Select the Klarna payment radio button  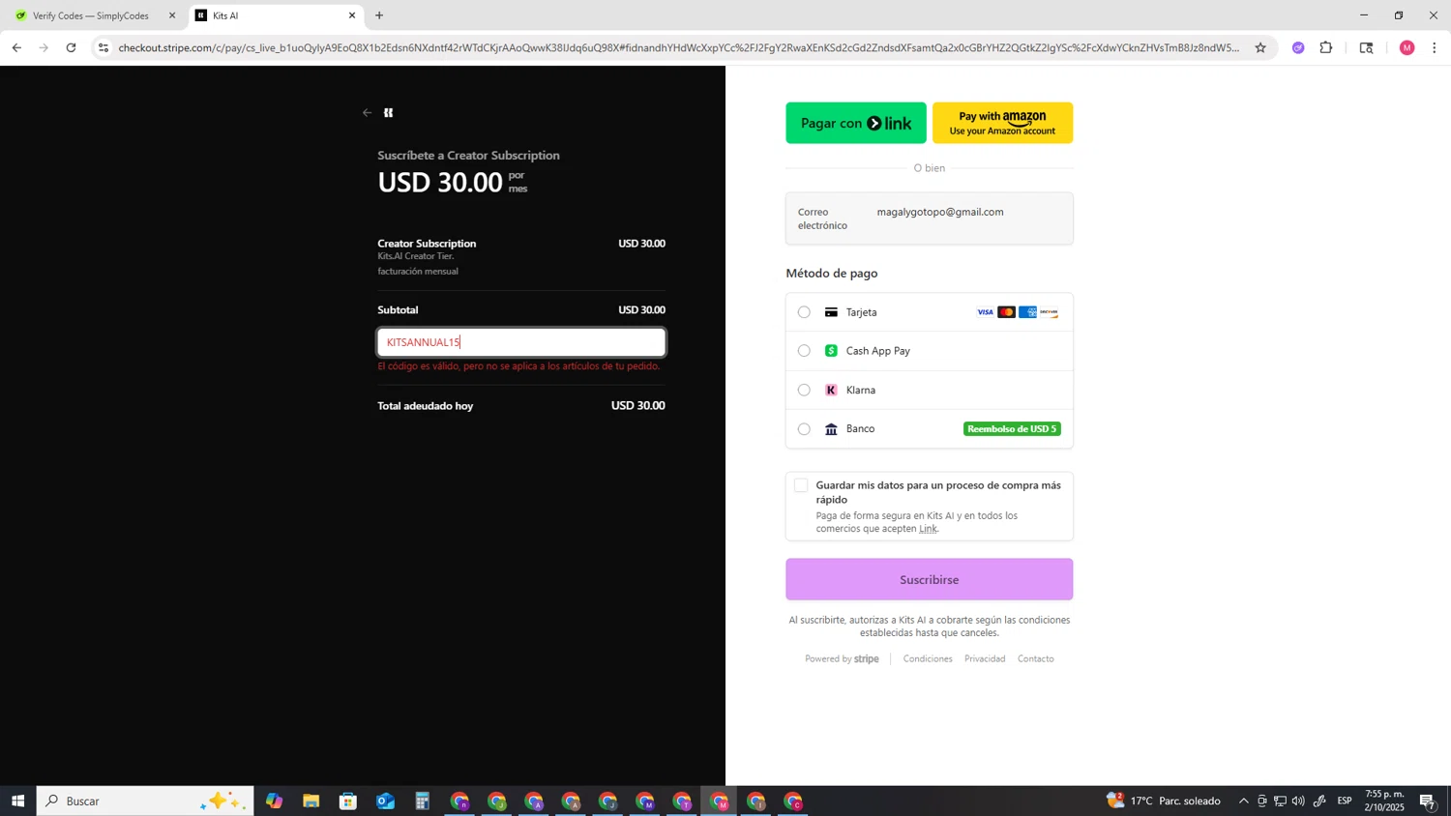(804, 391)
